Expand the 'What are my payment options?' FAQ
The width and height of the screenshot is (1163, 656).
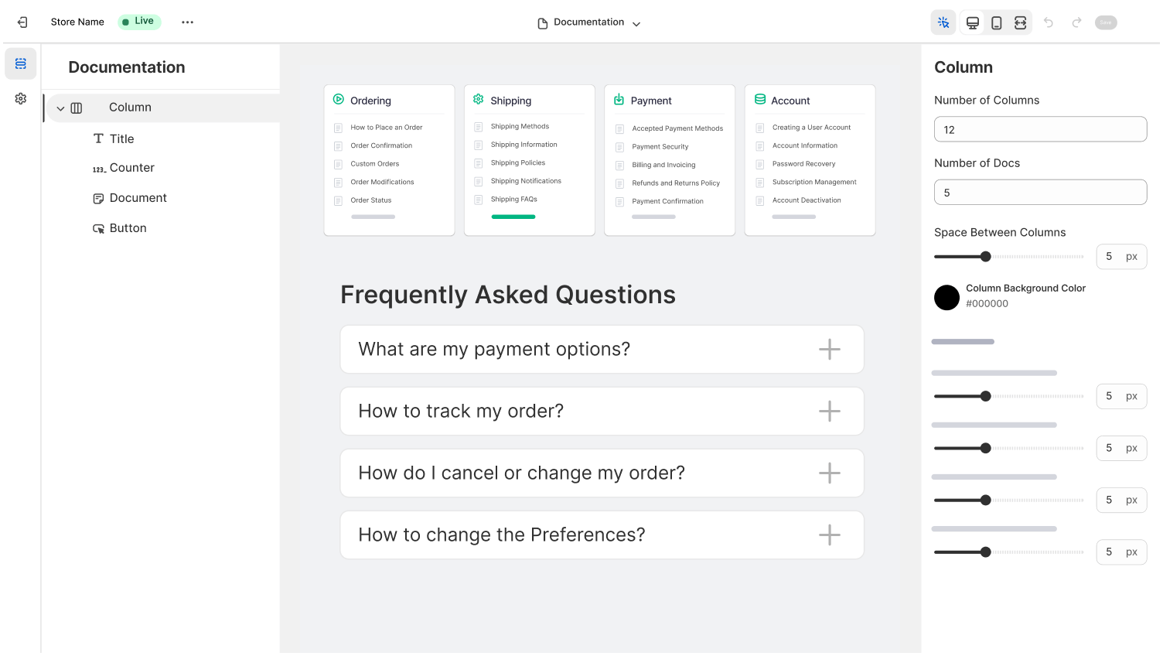pos(829,349)
